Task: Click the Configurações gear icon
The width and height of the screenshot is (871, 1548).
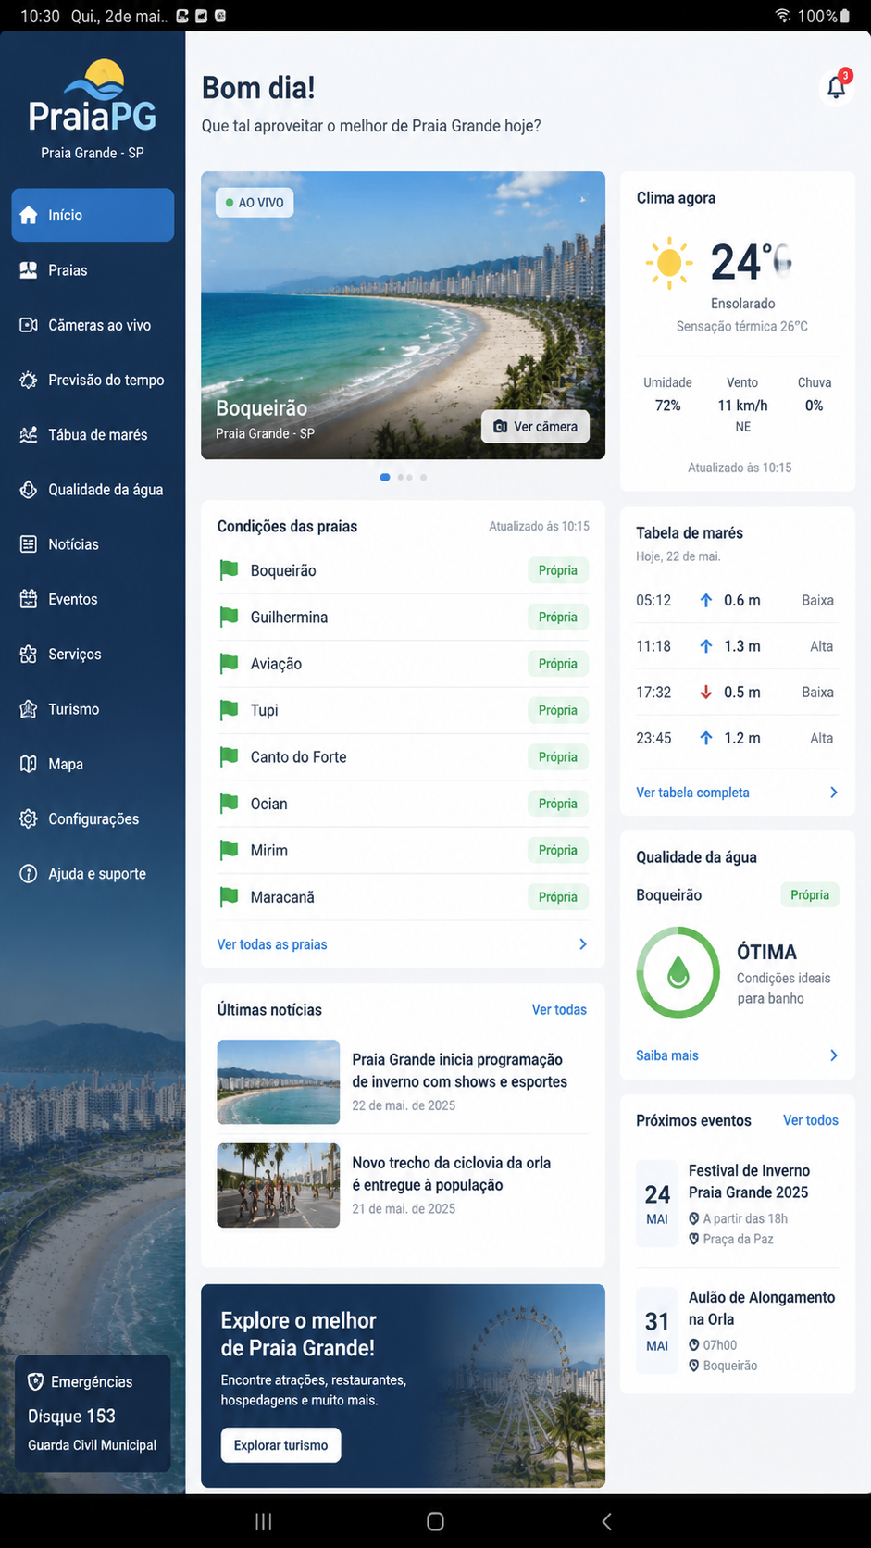Action: pos(29,818)
